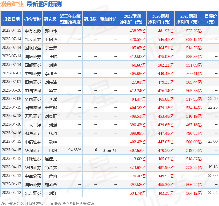This screenshot has width=219, height=206.
Task: Select the 华创证券 institution cell
Action: point(33,167)
